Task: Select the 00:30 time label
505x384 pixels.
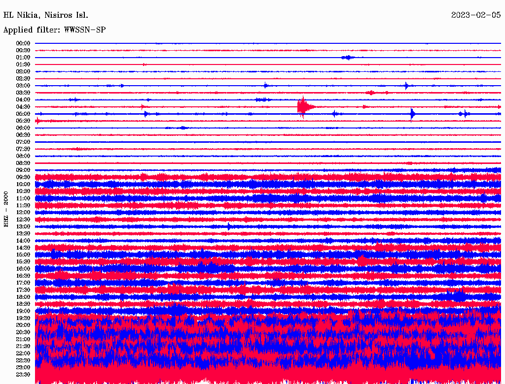Action: point(23,50)
